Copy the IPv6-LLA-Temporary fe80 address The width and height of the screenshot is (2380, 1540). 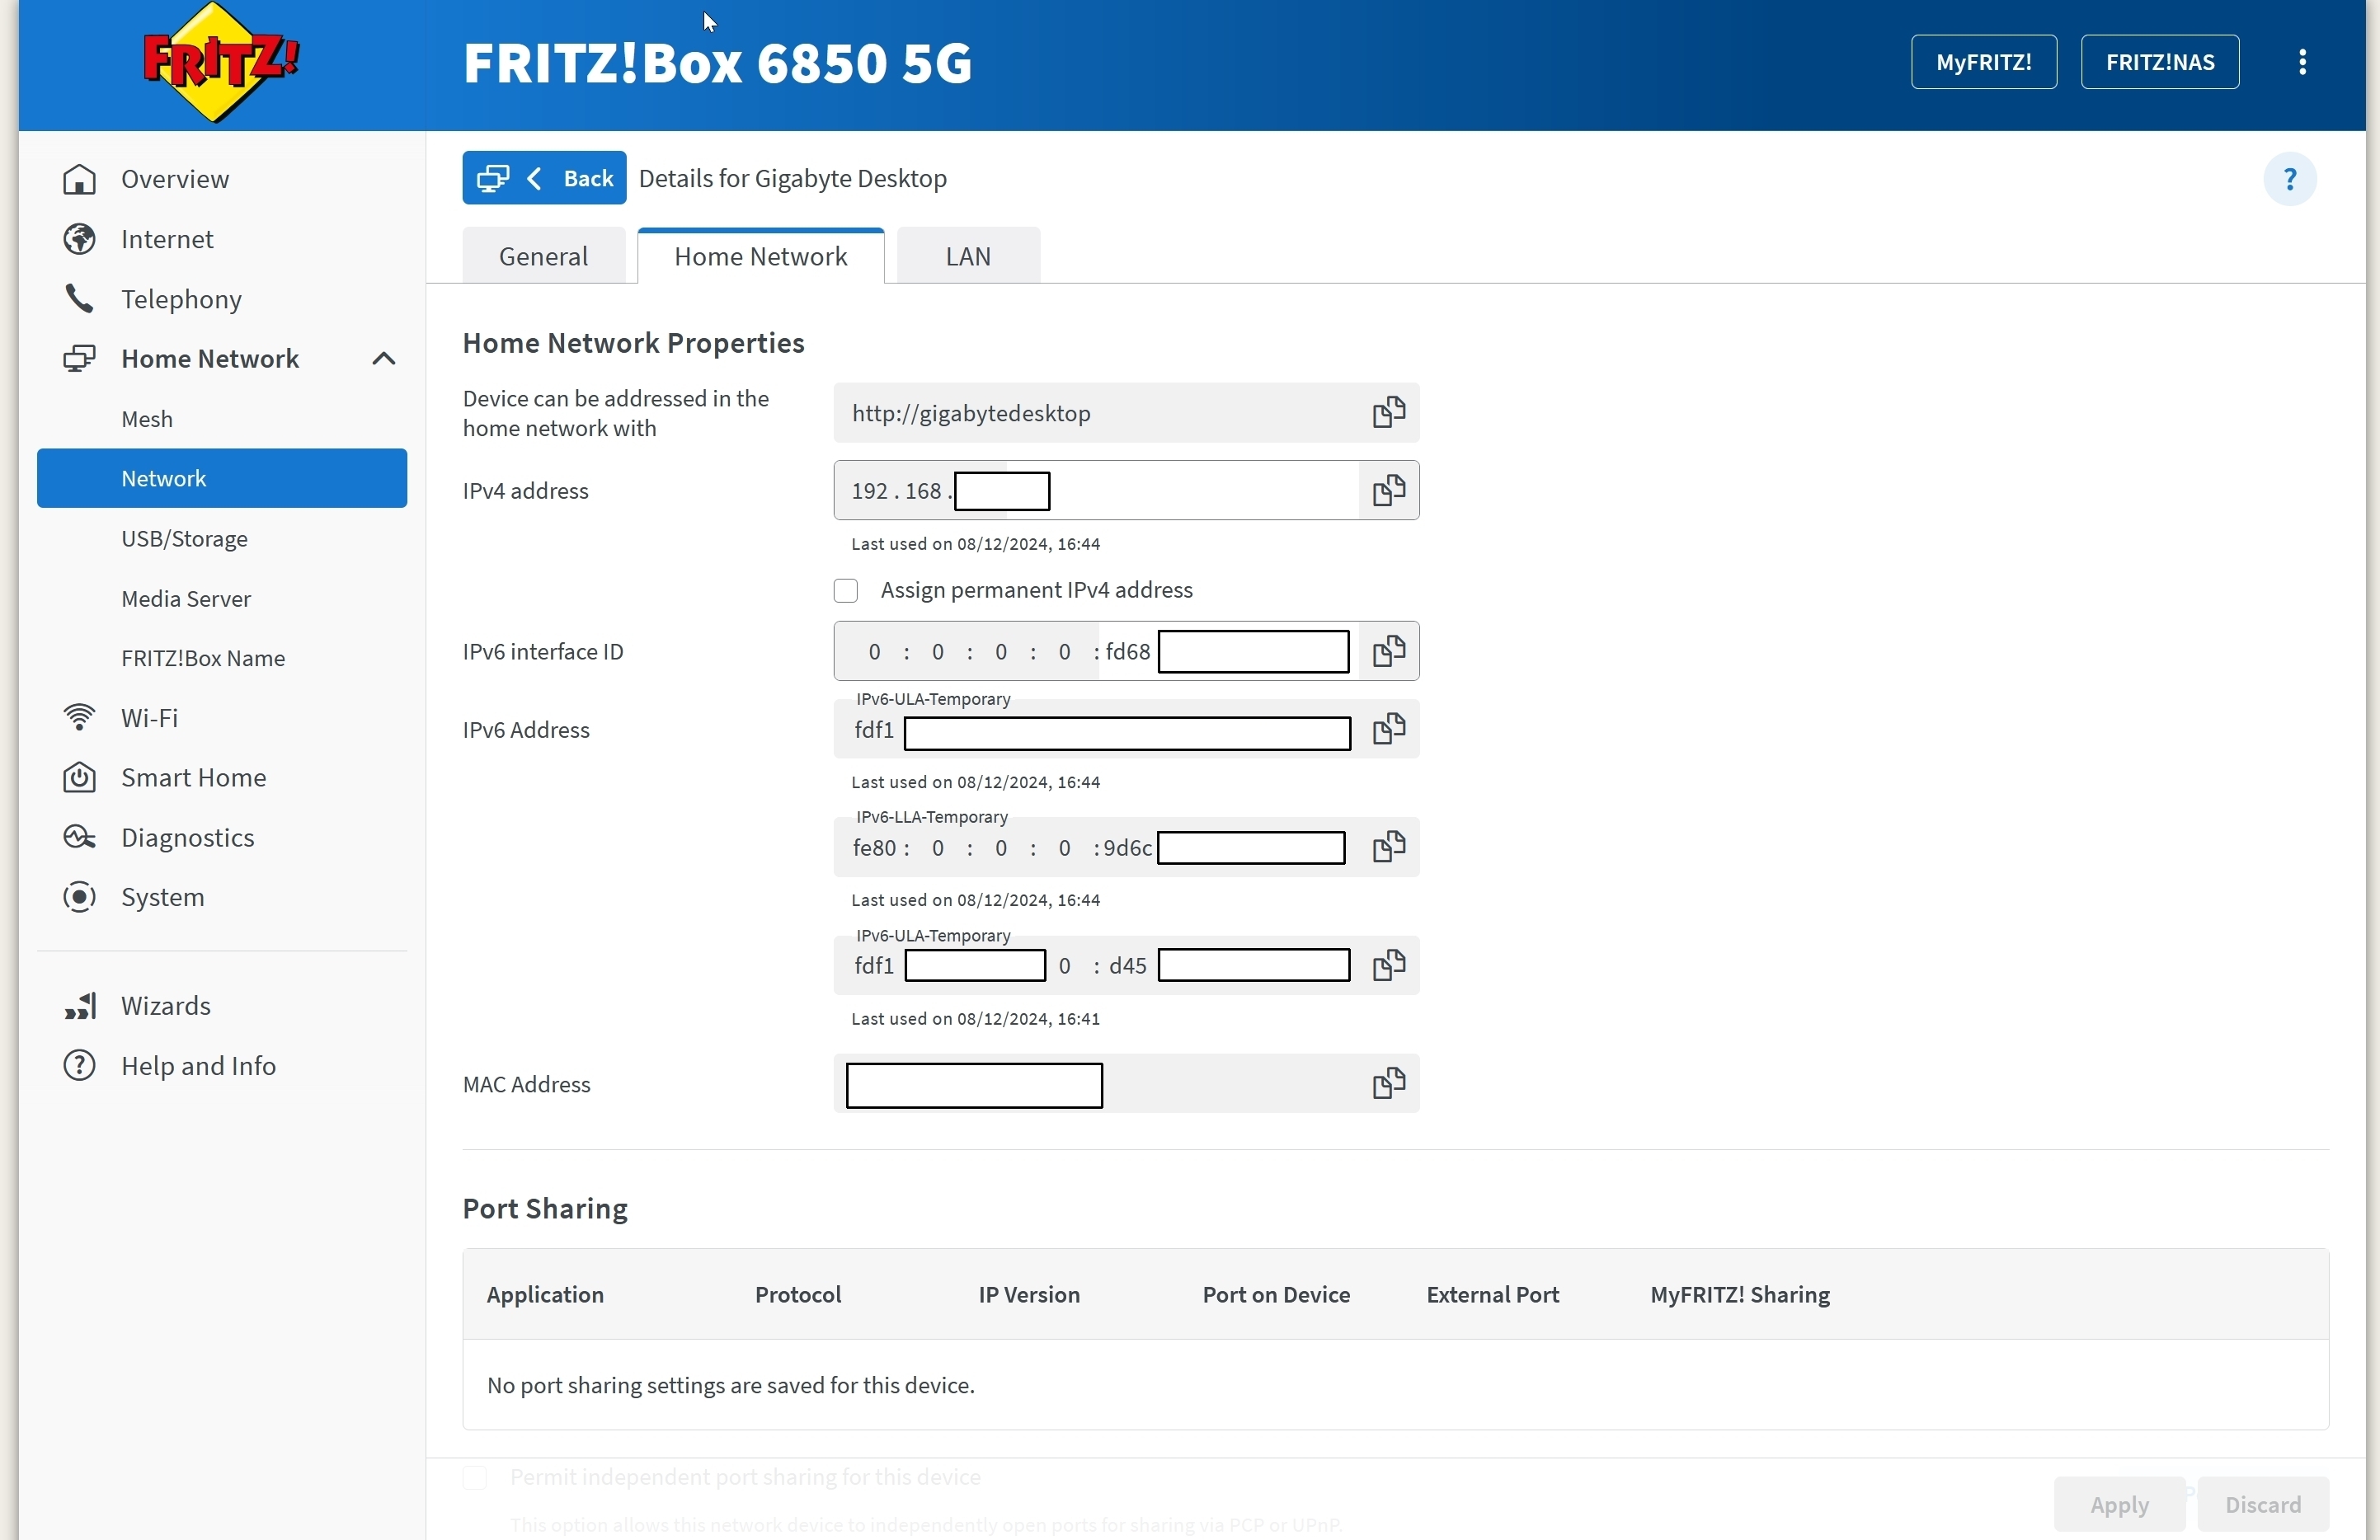pyautogui.click(x=1388, y=848)
